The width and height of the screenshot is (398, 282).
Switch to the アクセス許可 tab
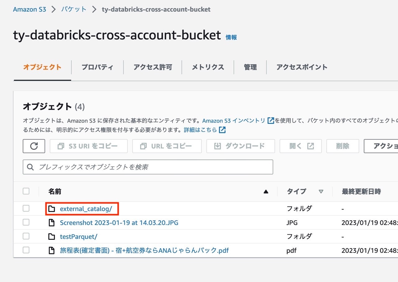click(x=152, y=67)
